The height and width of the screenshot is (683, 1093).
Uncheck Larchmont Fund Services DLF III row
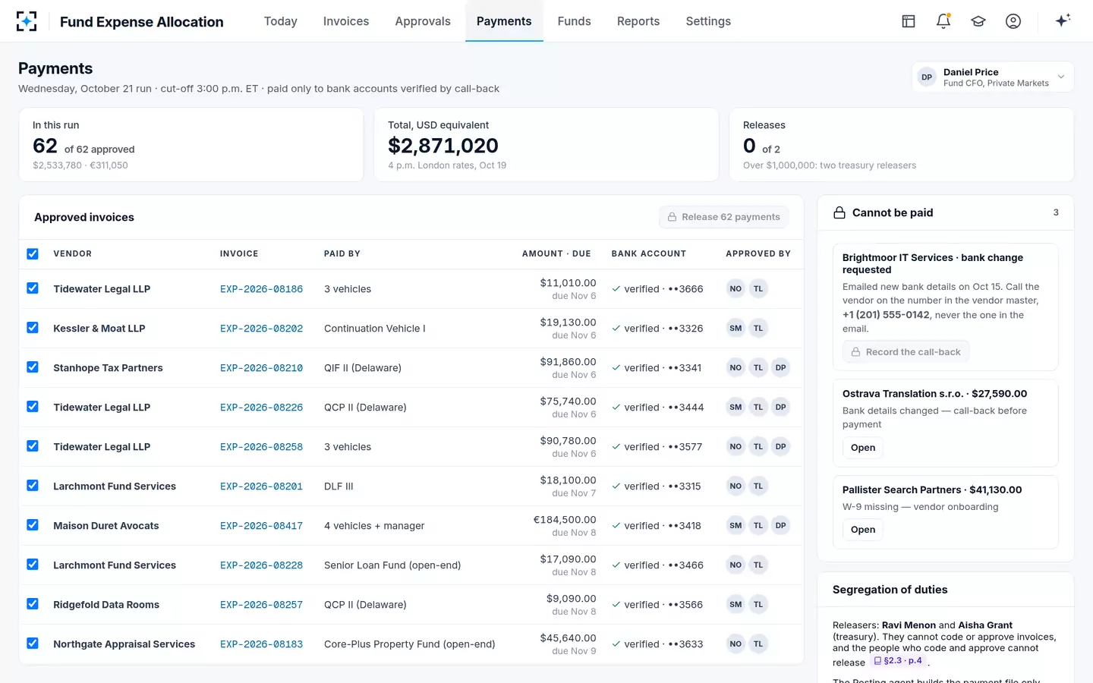[33, 486]
